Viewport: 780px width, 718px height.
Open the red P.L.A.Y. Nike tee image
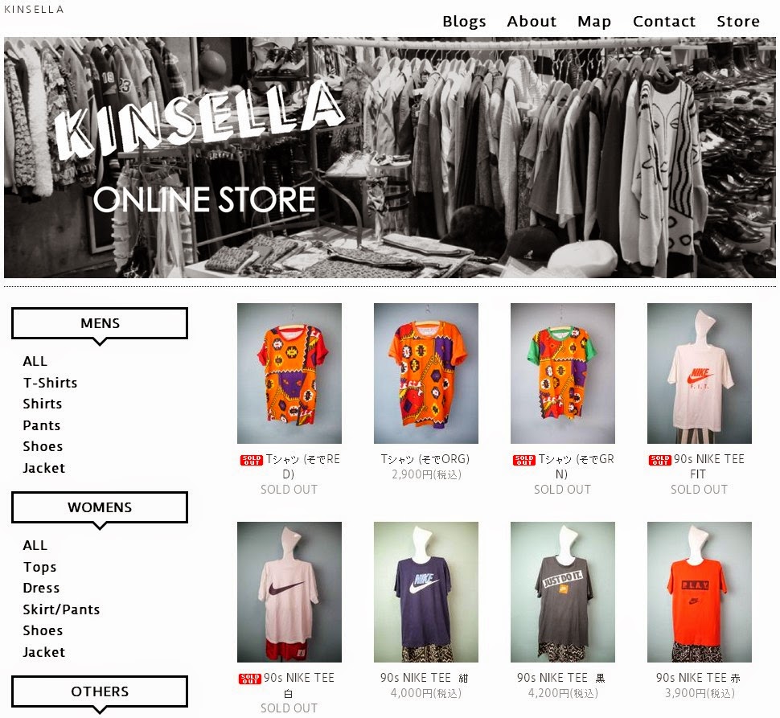pyautogui.click(x=699, y=593)
